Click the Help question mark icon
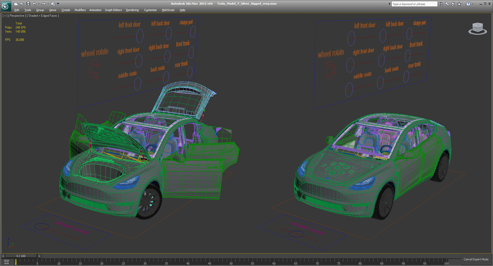 point(468,4)
